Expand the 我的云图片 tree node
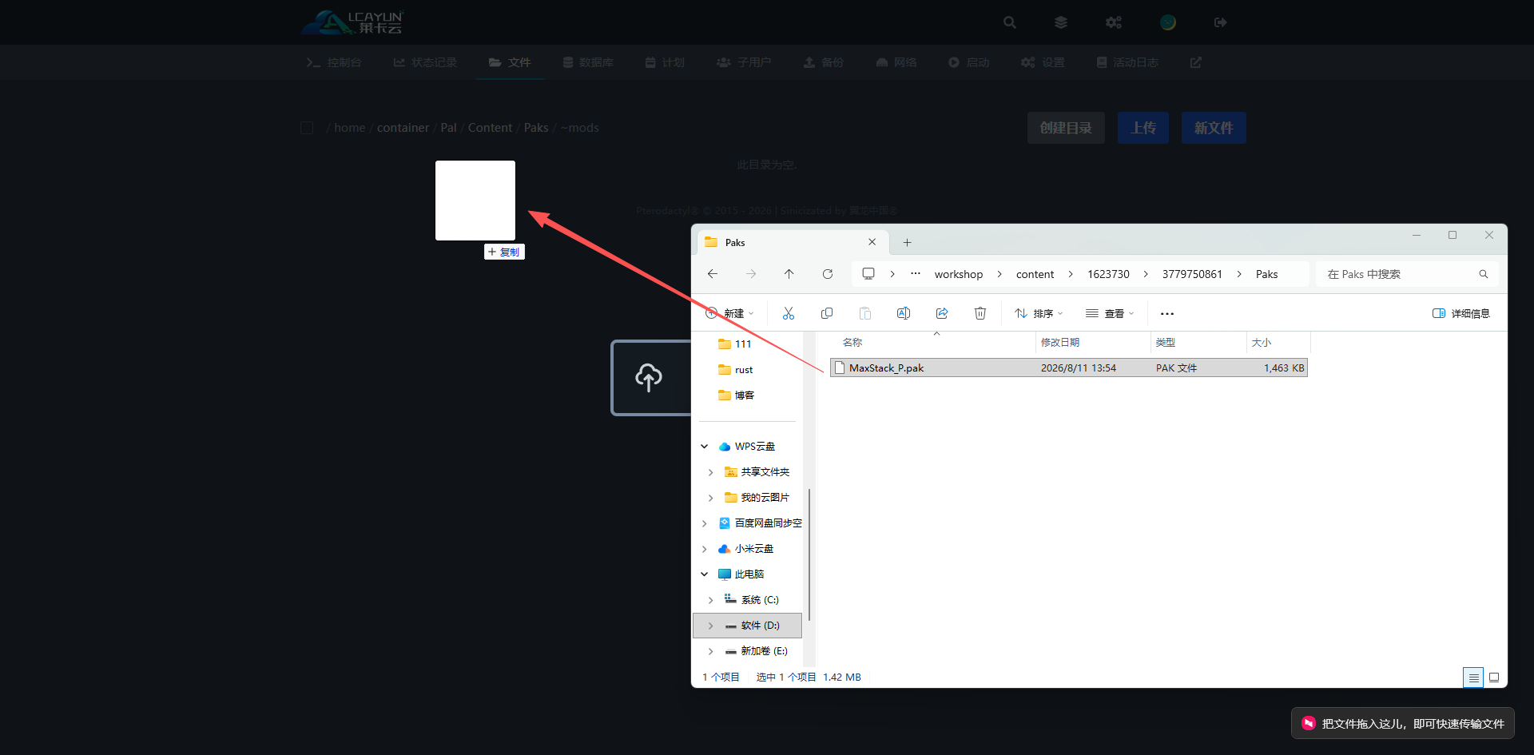 coord(711,498)
